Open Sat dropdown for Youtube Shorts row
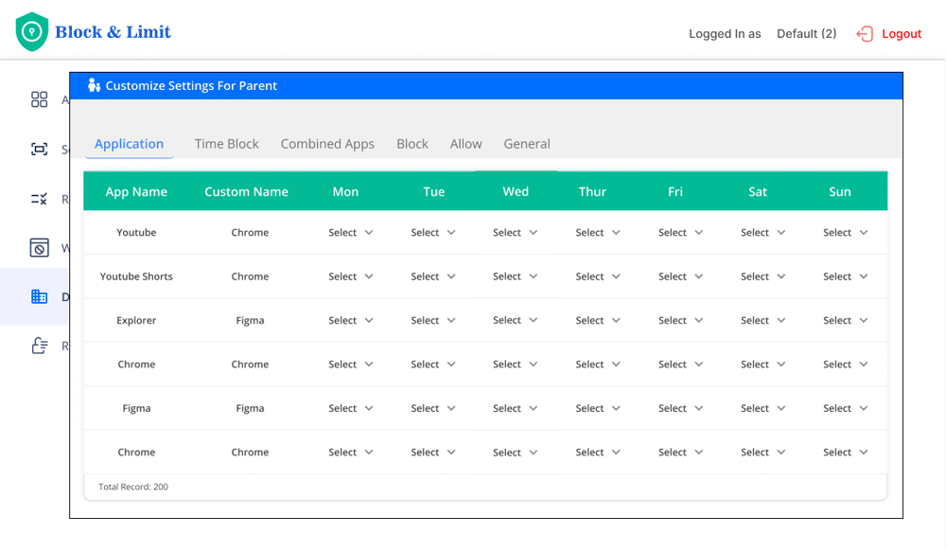 point(763,276)
